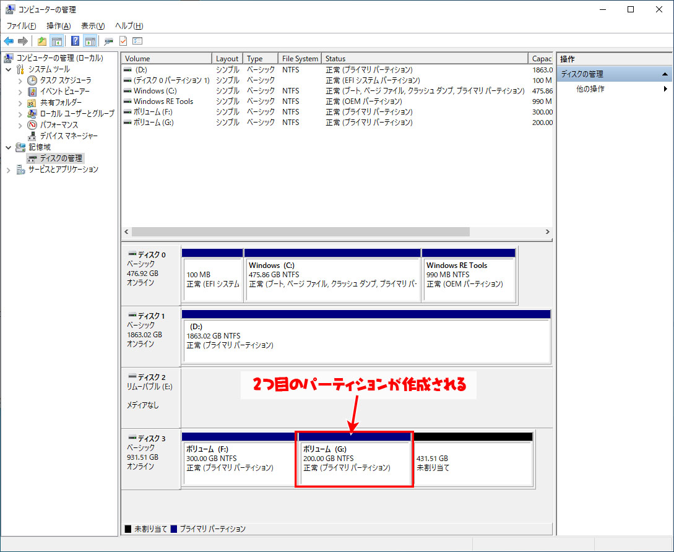Click the checkmark properties toolbar icon
Viewport: 674px width, 552px height.
point(123,41)
